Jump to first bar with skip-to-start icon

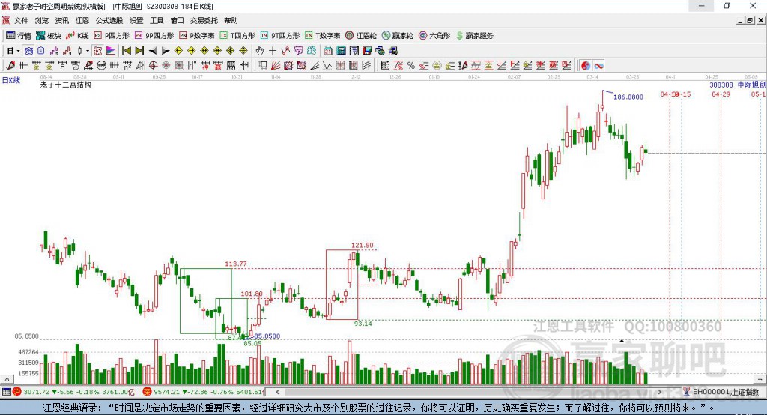[x=126, y=51]
